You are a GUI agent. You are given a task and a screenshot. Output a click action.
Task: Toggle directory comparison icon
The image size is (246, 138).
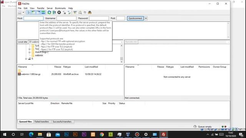tap(80, 12)
